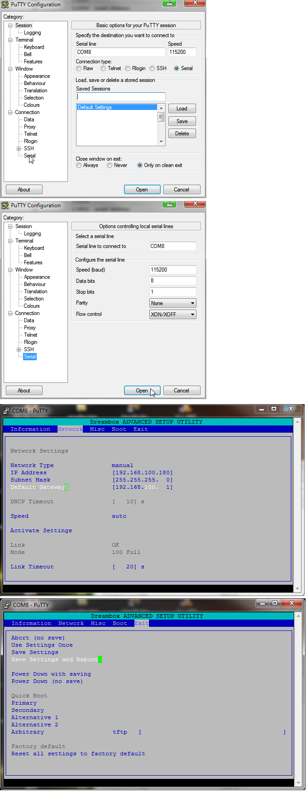The width and height of the screenshot is (306, 792).
Task: Click Use Settings Once in Exit terminal
Action: tap(42, 645)
